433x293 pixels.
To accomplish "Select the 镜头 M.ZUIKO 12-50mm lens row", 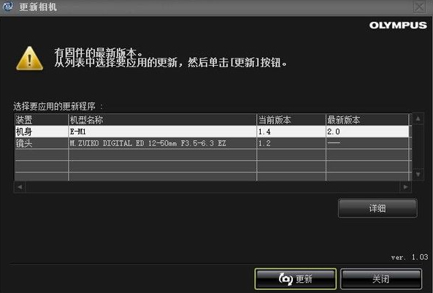I will (212, 143).
